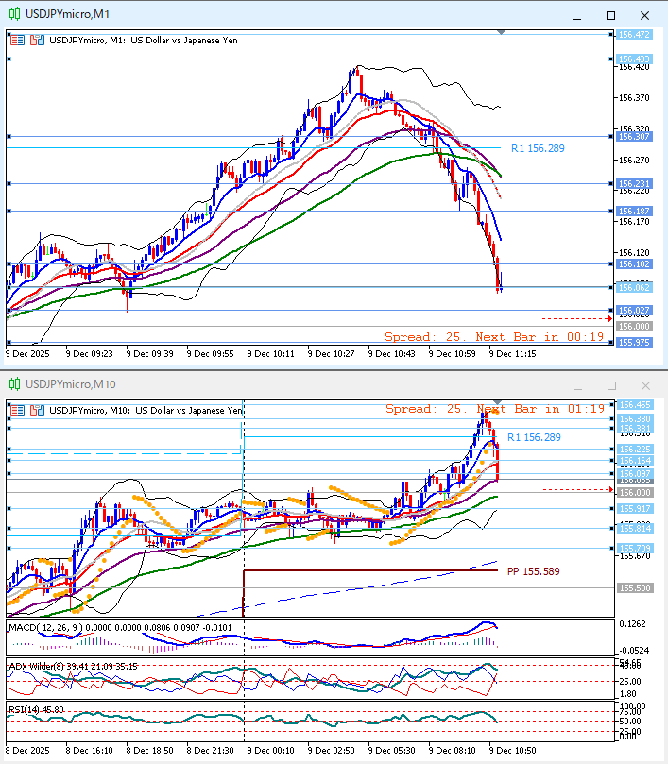The width and height of the screenshot is (668, 764).
Task: Maximize the USDJPYmicro,M1 chart window
Action: tap(610, 15)
